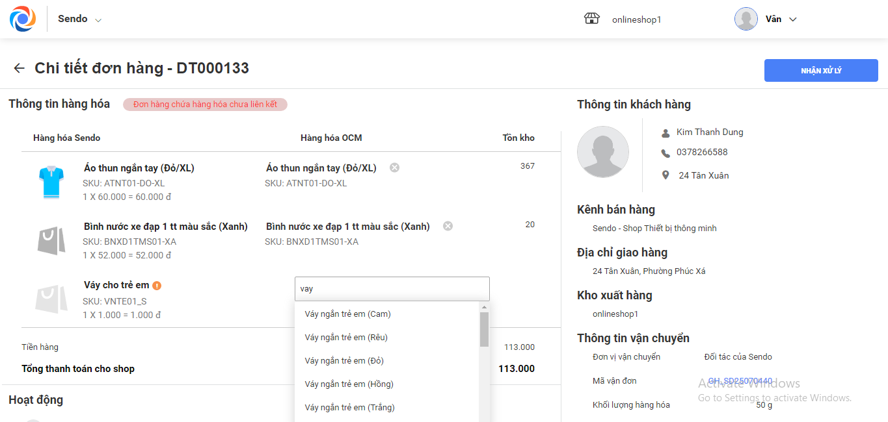The height and width of the screenshot is (422, 888).
Task: Click orange warning icon beside Váy cho trẻ em
Action: [157, 285]
